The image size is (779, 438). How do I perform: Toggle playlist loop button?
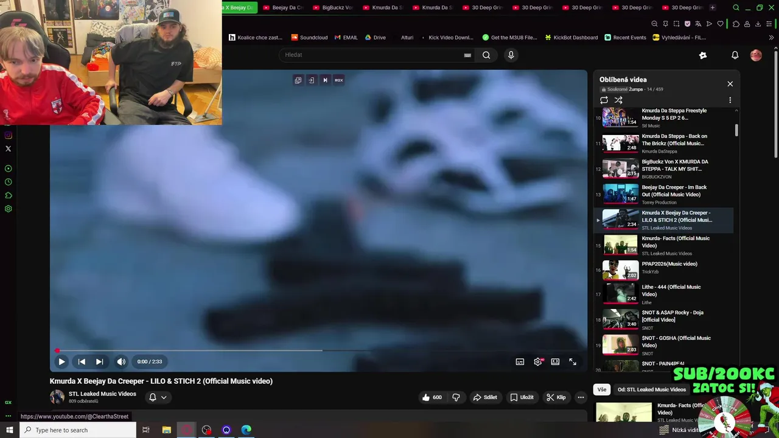pyautogui.click(x=604, y=100)
